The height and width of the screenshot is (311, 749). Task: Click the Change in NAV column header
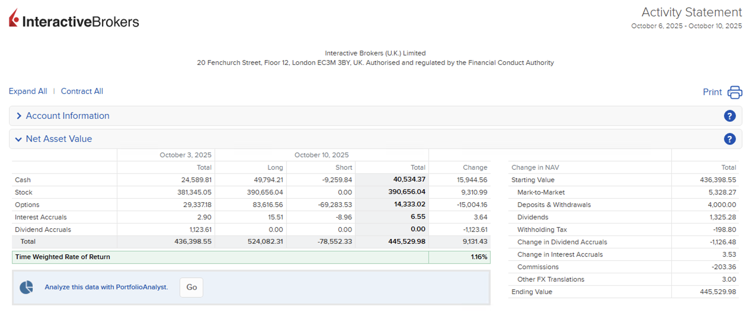(535, 167)
